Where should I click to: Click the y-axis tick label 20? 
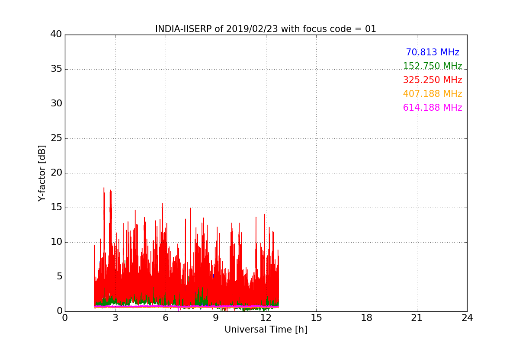tap(56, 173)
